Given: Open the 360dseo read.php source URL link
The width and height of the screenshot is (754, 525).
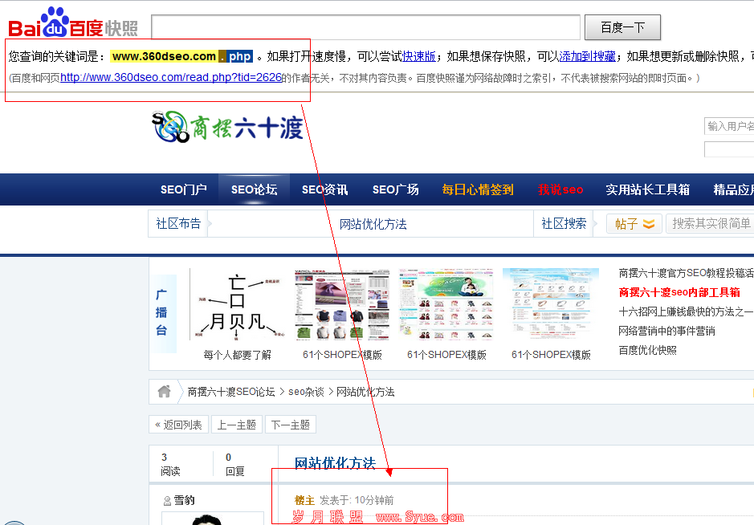Looking at the screenshot, I should [x=171, y=78].
